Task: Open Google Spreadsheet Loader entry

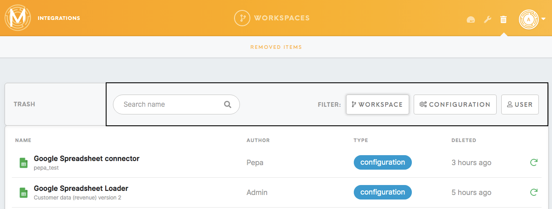Action: tap(81, 189)
